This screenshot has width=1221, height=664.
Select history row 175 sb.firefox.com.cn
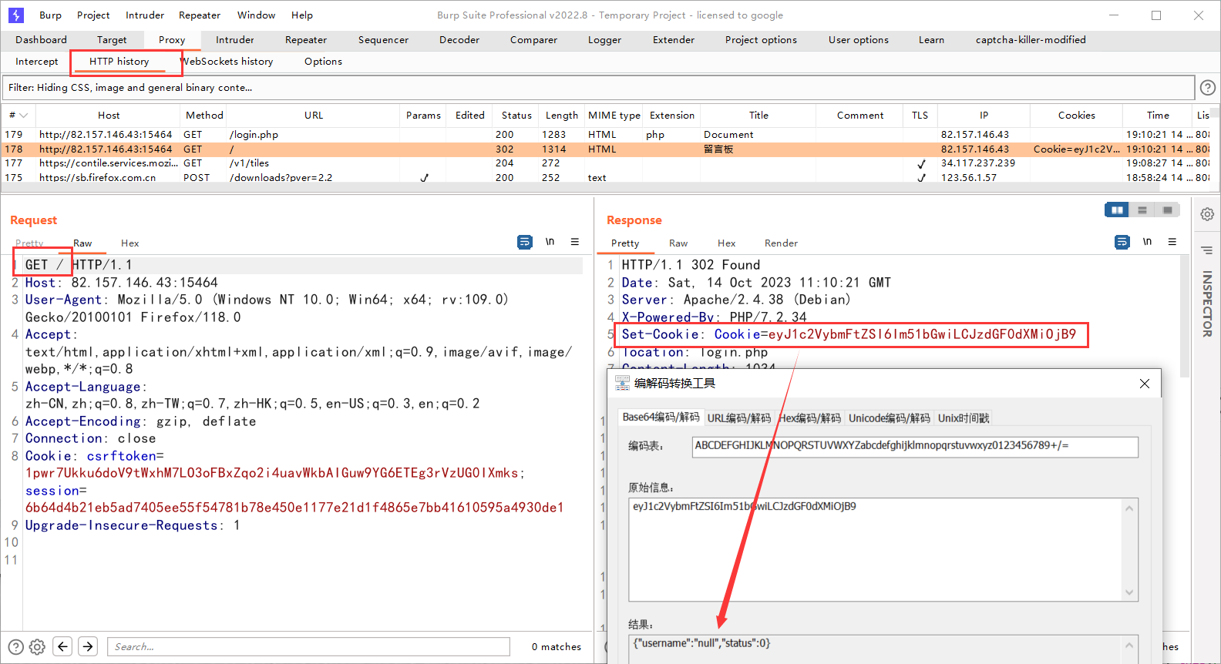point(605,178)
